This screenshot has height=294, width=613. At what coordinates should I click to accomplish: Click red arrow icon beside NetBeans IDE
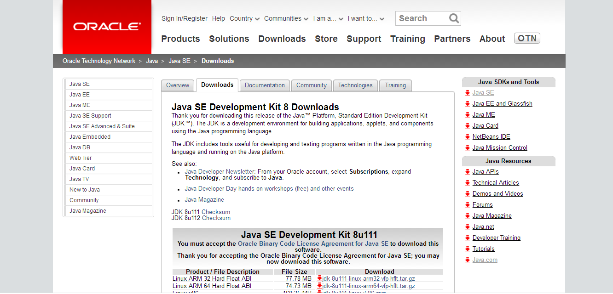click(468, 137)
